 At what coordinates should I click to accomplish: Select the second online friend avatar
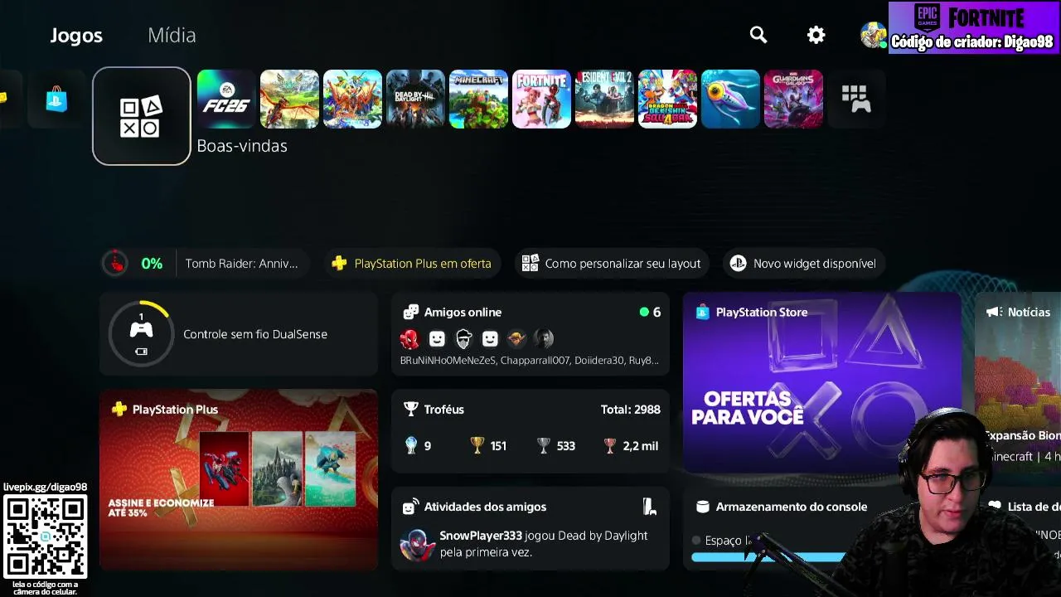[437, 338]
